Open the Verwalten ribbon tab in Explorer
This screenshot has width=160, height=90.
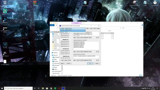tap(76, 23)
